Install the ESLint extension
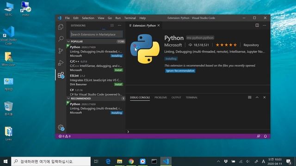The height and width of the screenshot is (166, 296). 118,84
